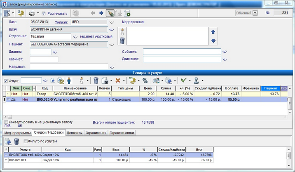
Task: Click the form menu icon in top toolbar
Action: 7,13
